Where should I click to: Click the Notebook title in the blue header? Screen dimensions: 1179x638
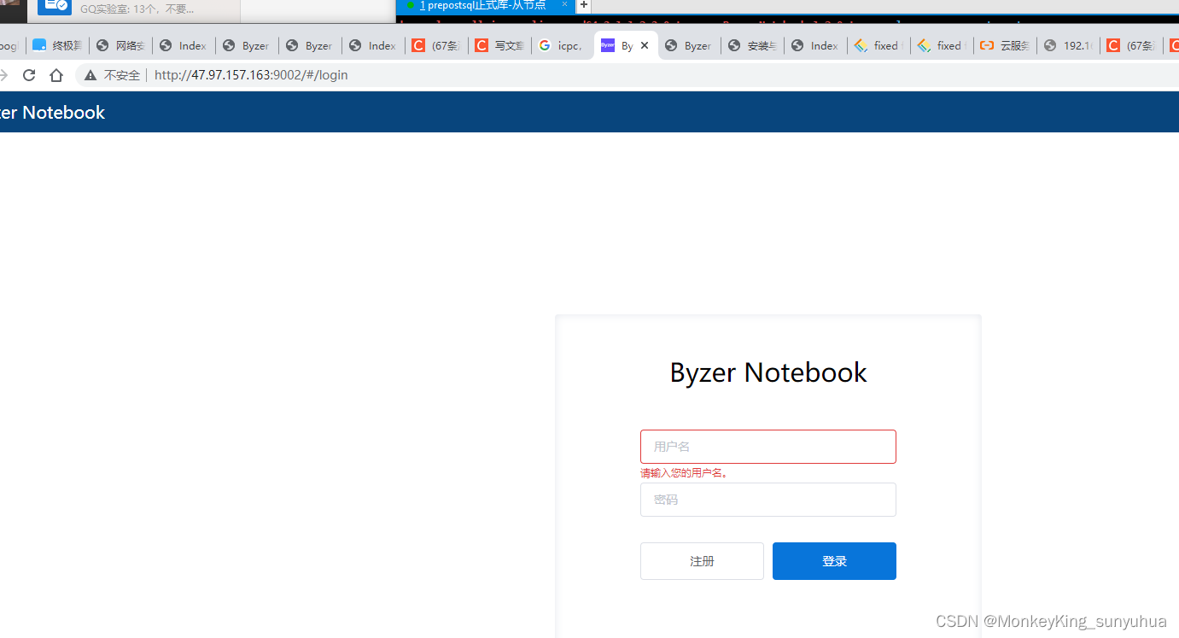pyautogui.click(x=52, y=113)
